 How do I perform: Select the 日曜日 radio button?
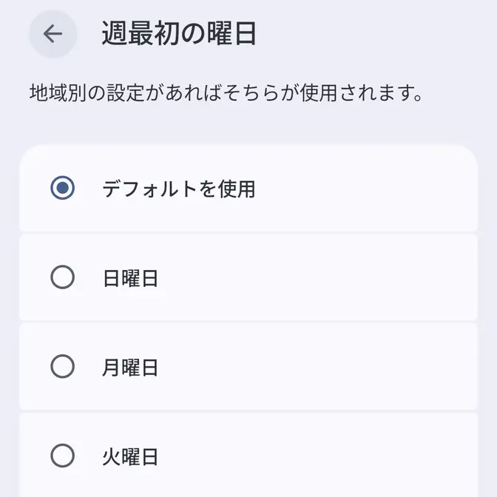[x=63, y=278]
